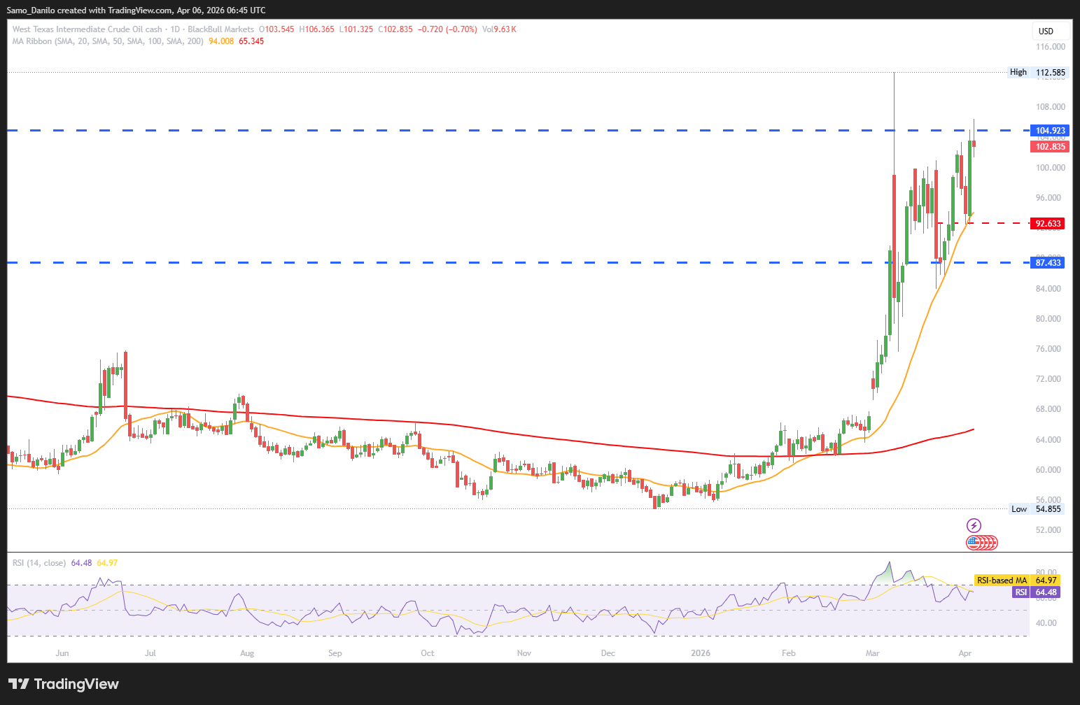1080x705 pixels.
Task: Click the purple RSI 64.48 label
Action: 1036,592
